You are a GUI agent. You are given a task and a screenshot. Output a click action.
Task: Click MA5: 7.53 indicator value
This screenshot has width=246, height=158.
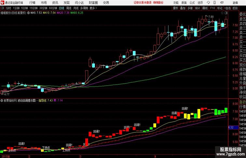tap(36, 13)
